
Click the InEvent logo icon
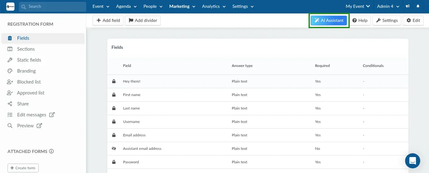point(10,6)
